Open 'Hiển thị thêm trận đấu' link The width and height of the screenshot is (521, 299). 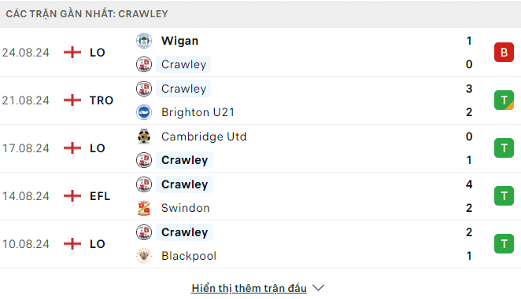(249, 288)
